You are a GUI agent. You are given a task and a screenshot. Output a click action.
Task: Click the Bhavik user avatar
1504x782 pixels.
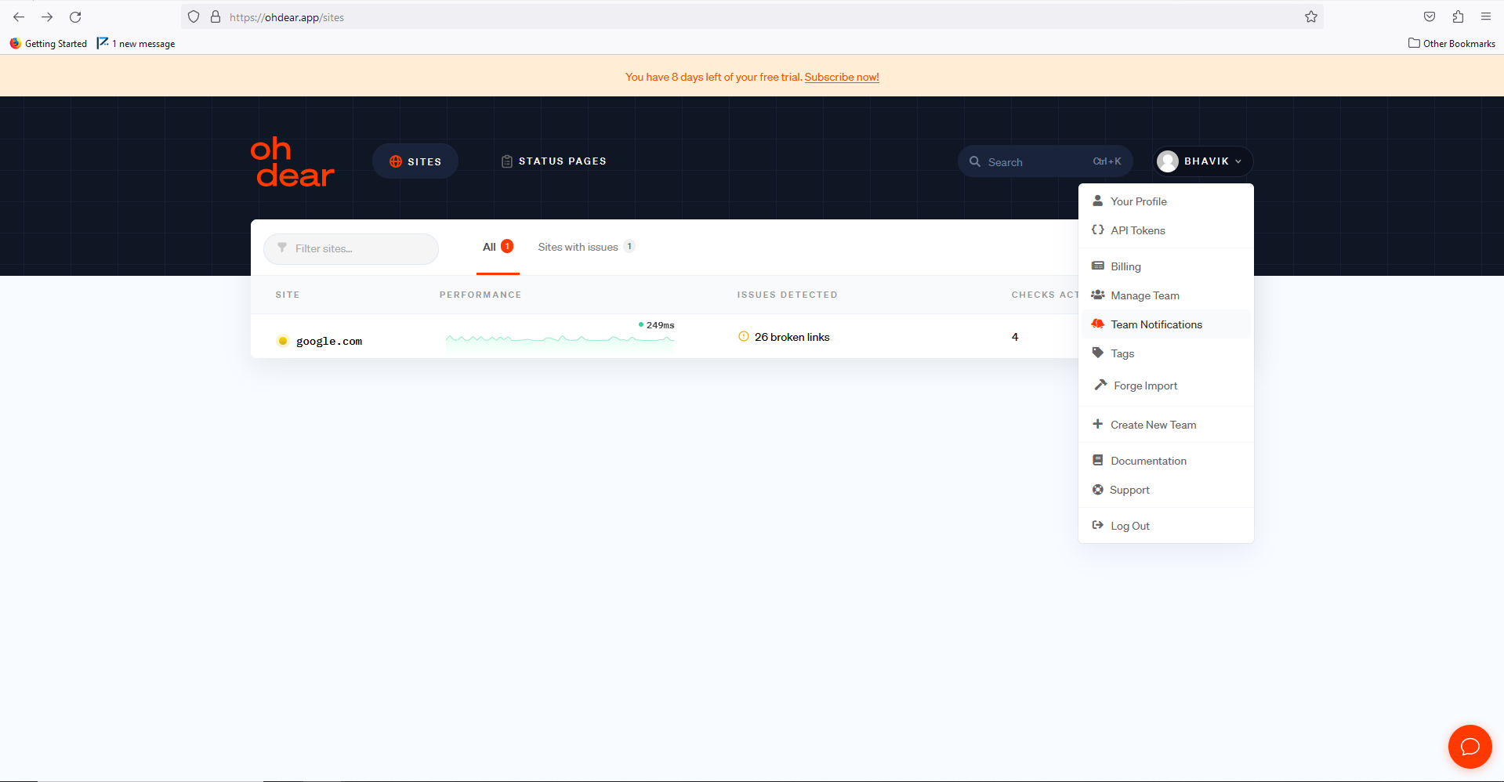tap(1168, 161)
